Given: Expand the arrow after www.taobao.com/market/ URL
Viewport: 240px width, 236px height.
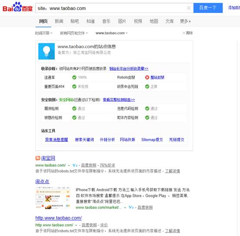Looking at the screenshot, I should (x=125, y=208).
